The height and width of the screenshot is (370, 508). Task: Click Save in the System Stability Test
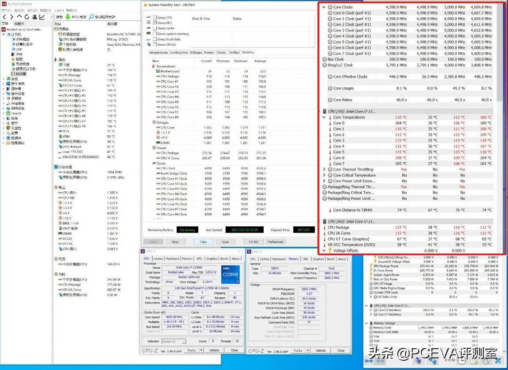226,242
